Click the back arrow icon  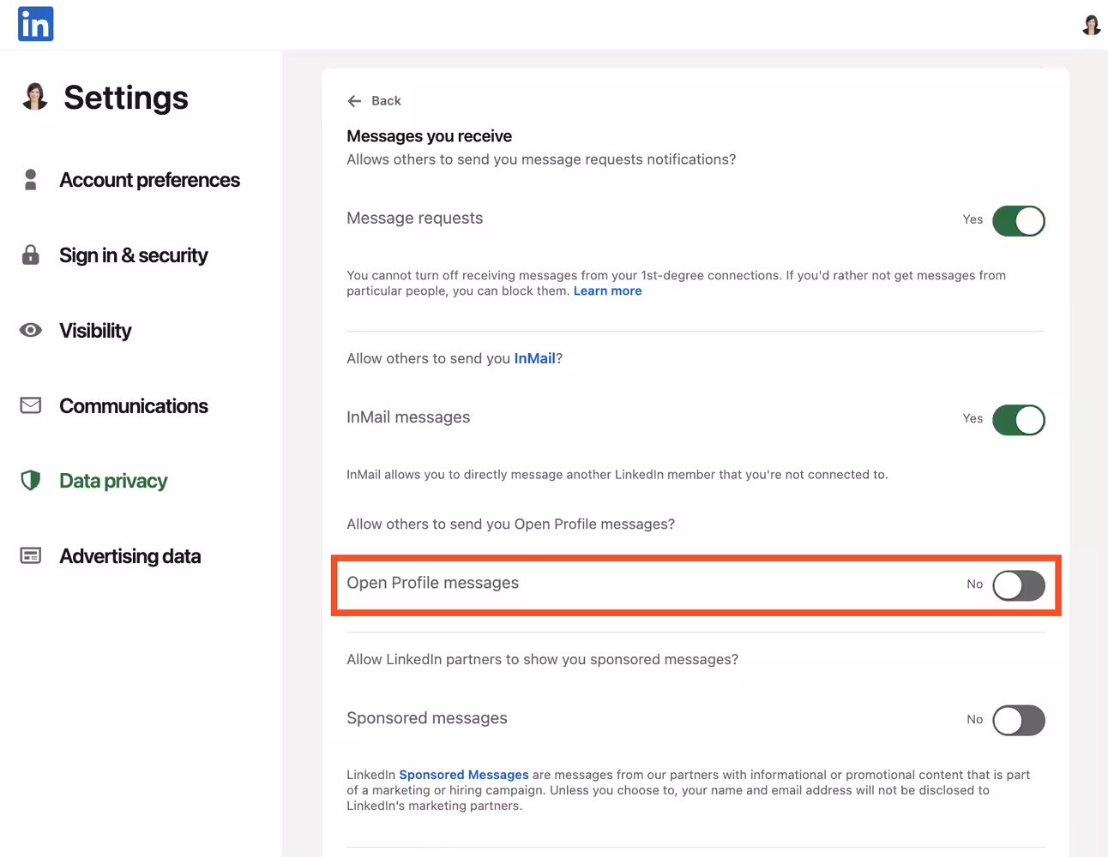(354, 101)
